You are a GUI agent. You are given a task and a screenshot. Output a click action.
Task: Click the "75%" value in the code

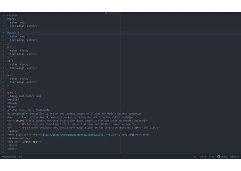[24, 128]
